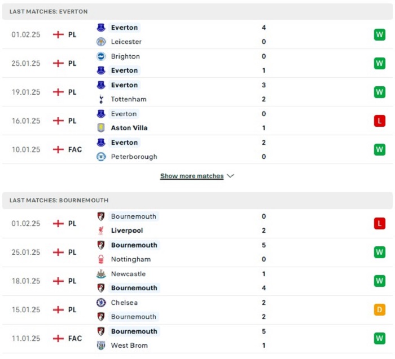Viewport: 395px width, 359px height.
Task: Click the Chelsea club crest icon
Action: tap(101, 303)
